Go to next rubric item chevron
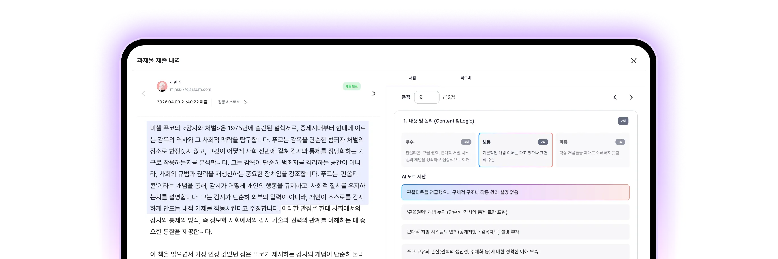The height and width of the screenshot is (259, 778). (631, 97)
